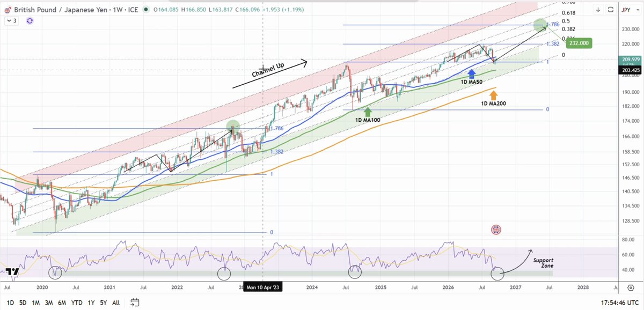644x310 pixels.
Task: Click the 2028 time axis label
Action: [x=583, y=287]
